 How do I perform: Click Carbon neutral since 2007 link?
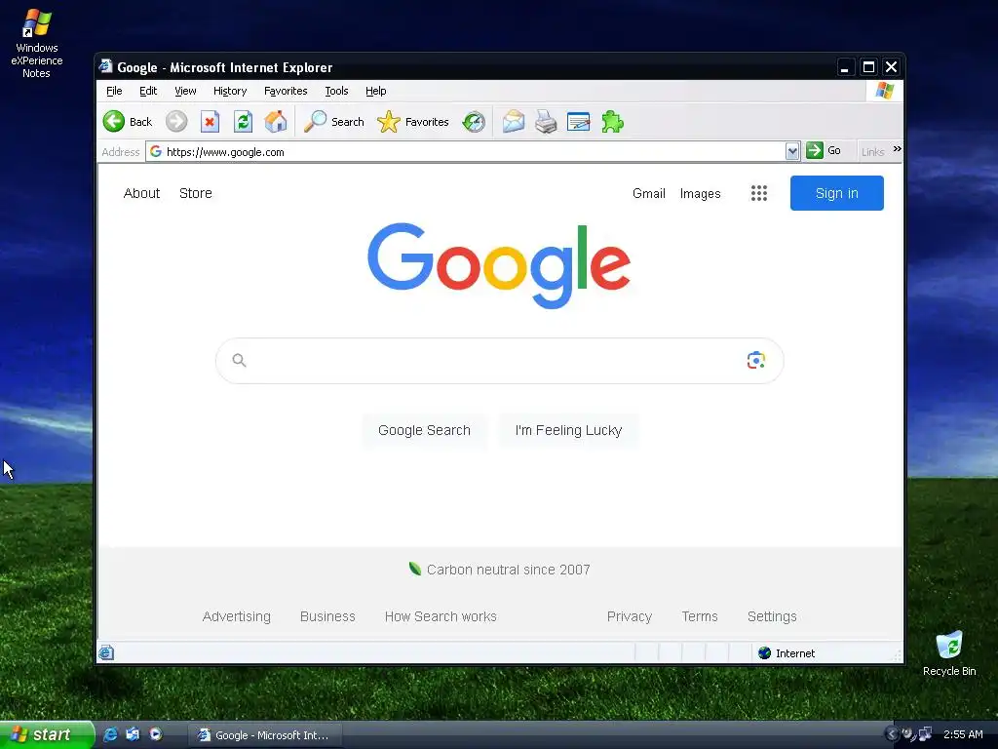(x=500, y=570)
